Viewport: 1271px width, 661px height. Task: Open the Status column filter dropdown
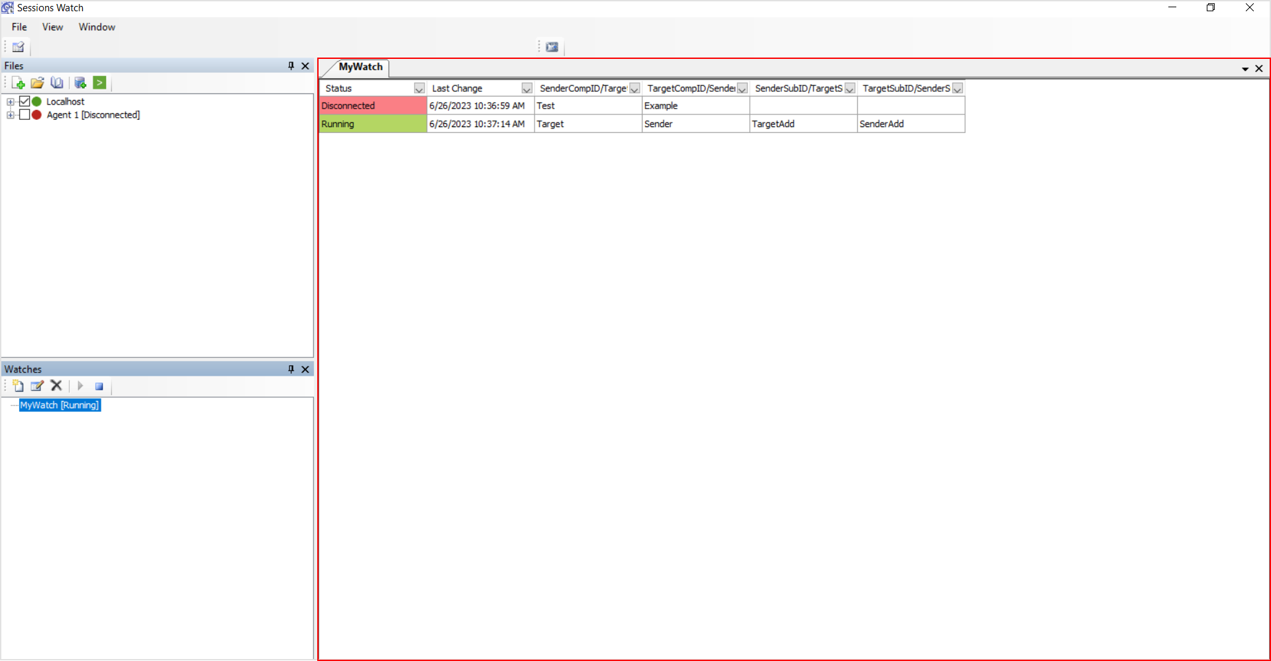pyautogui.click(x=419, y=89)
